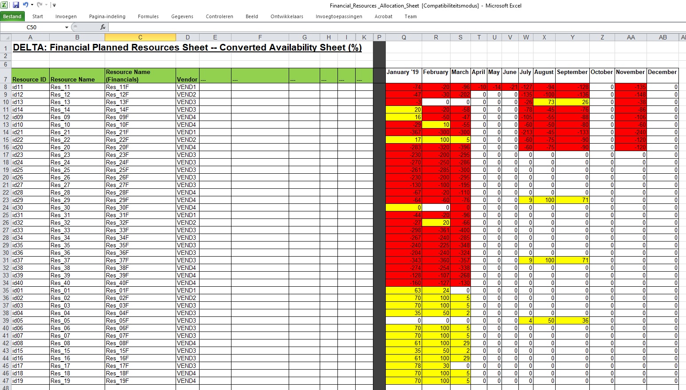Viewport: 686px width, 390px height.
Task: Click the Redo arrow icon
Action: click(x=39, y=5)
